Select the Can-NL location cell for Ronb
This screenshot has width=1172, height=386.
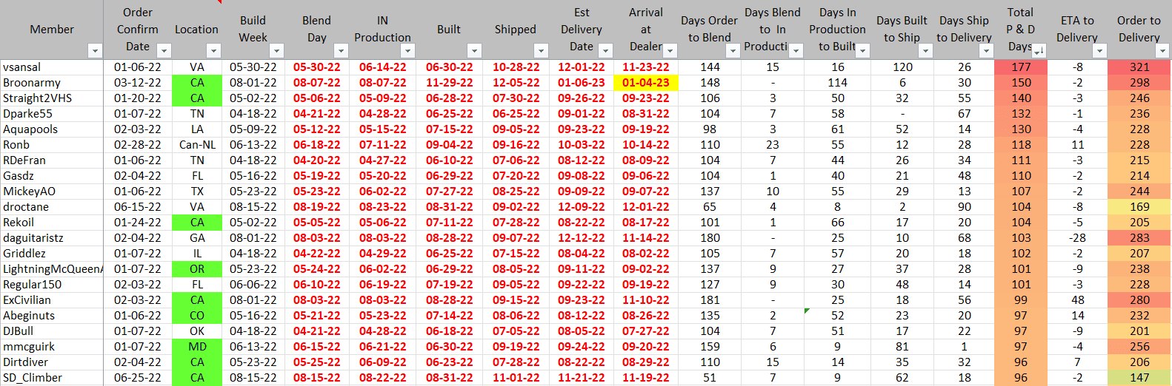click(x=197, y=145)
